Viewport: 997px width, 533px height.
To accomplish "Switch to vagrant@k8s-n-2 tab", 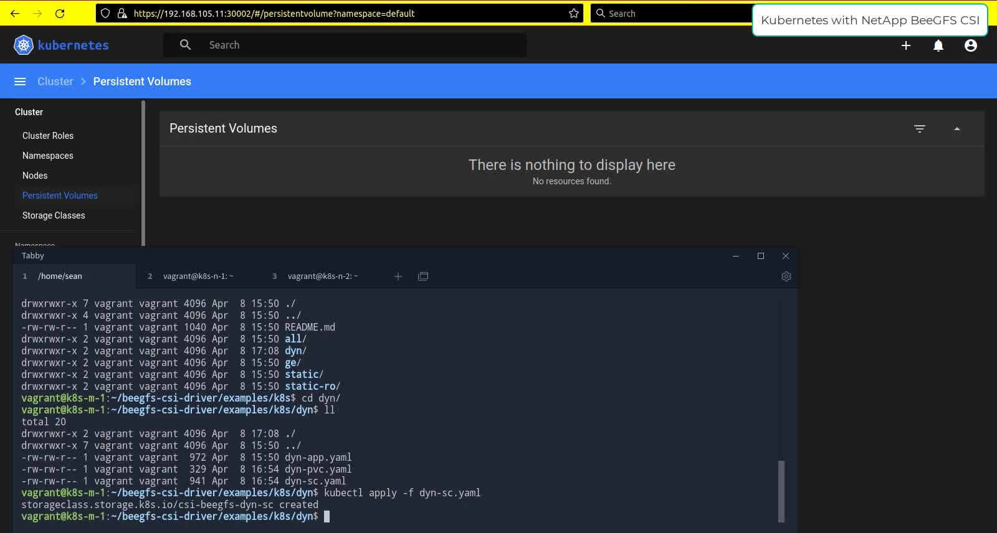I will pyautogui.click(x=323, y=276).
